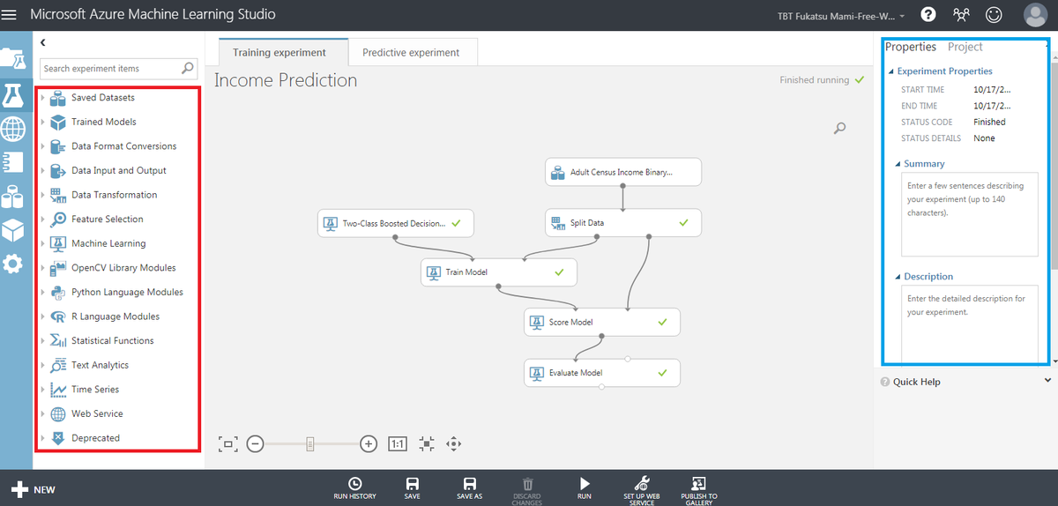The width and height of the screenshot is (1058, 506).
Task: Click the Save button
Action: pyautogui.click(x=412, y=488)
